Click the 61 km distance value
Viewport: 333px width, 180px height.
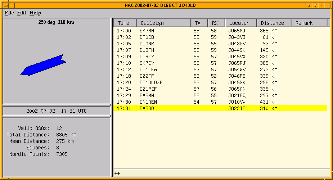(x=270, y=37)
